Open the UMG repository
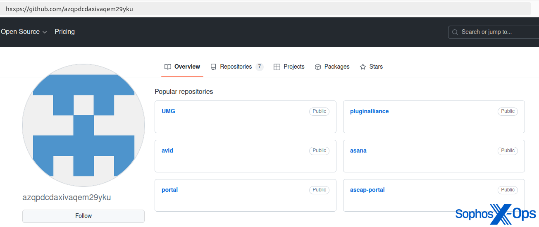 [168, 111]
